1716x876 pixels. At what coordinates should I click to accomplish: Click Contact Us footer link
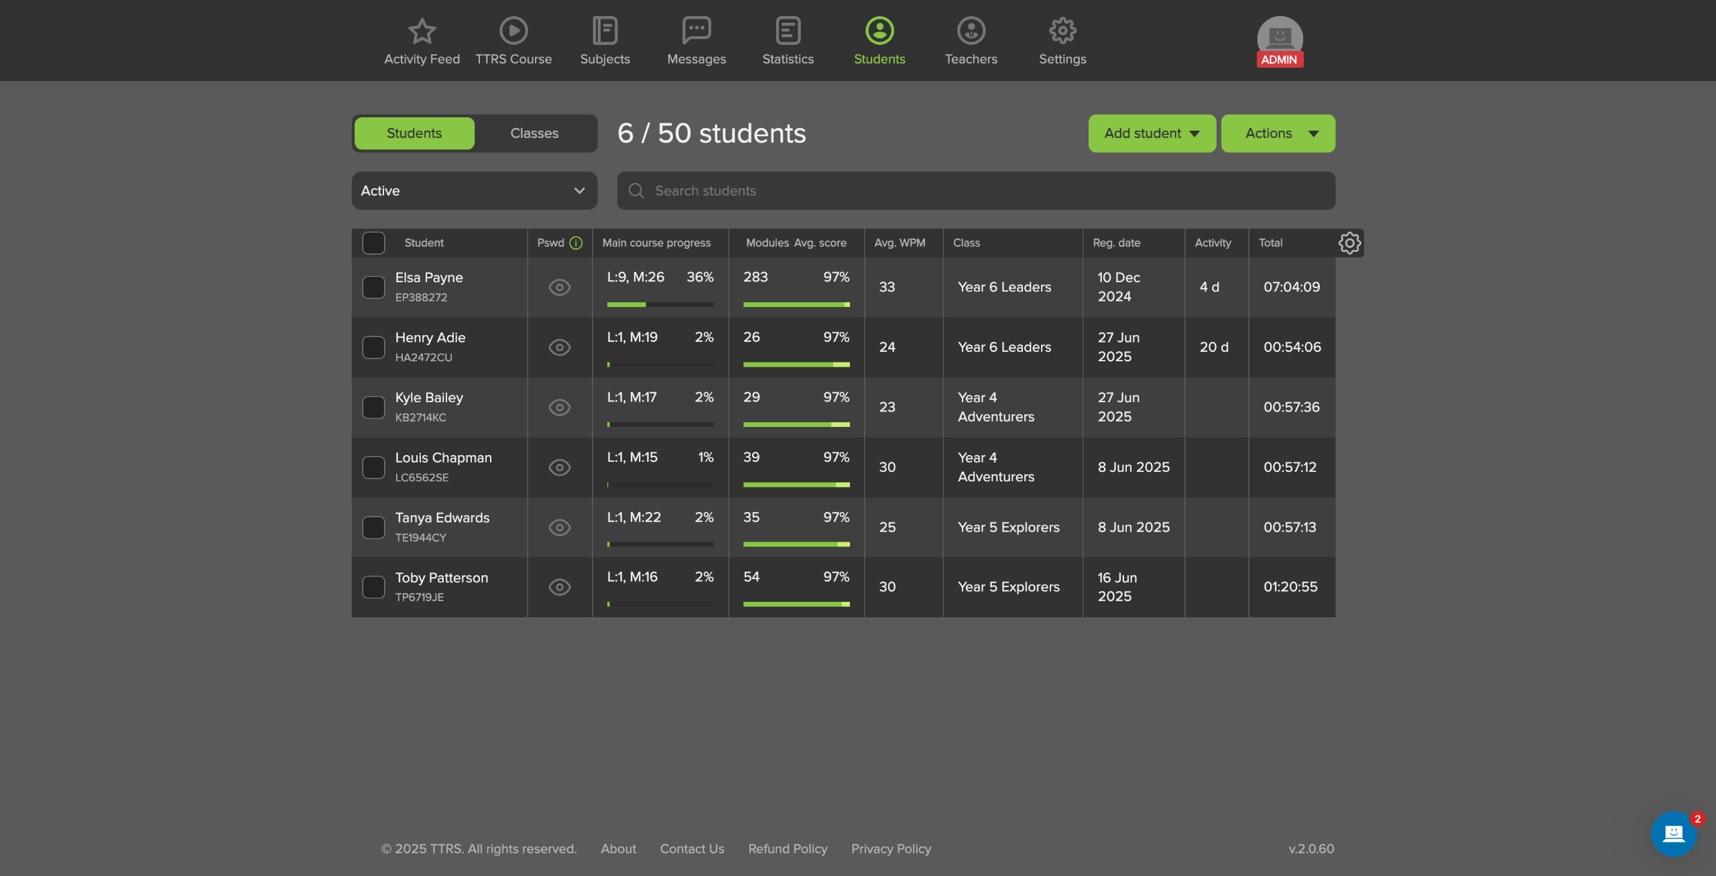tap(692, 849)
